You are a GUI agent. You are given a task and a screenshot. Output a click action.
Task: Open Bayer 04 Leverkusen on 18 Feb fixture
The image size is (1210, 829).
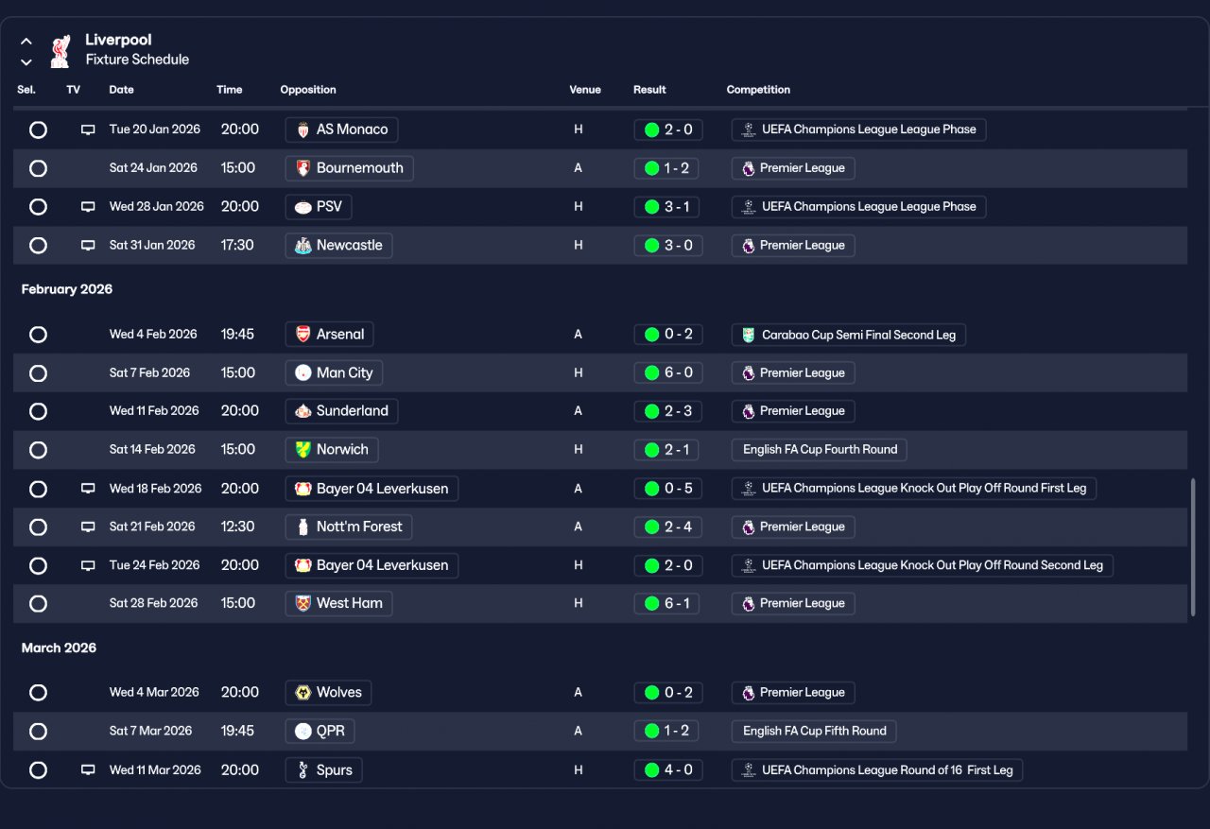click(372, 489)
